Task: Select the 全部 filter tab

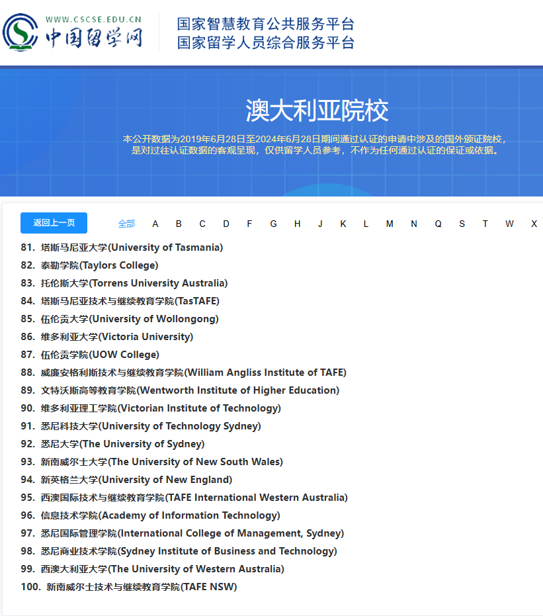Action: coord(126,224)
